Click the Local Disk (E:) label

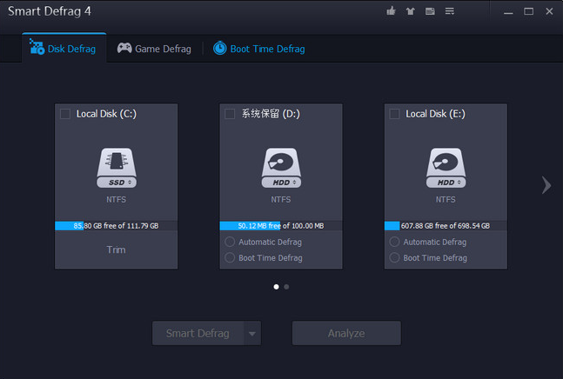click(436, 114)
